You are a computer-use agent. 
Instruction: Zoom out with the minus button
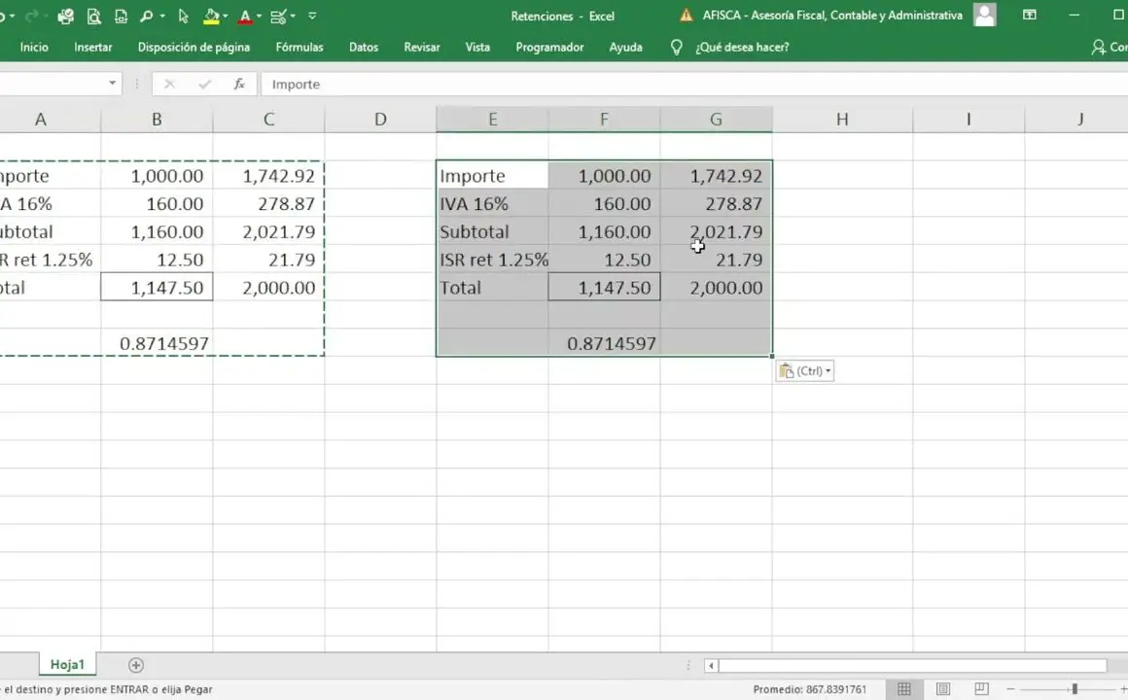(1010, 689)
